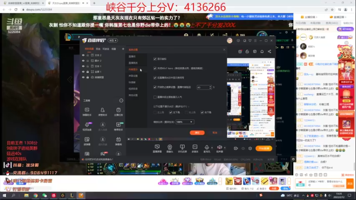
Task: Cancel settings with 取消 button
Action: tap(214, 132)
